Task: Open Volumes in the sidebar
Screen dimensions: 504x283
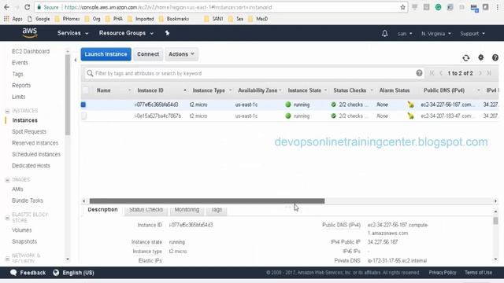Action: [22, 230]
